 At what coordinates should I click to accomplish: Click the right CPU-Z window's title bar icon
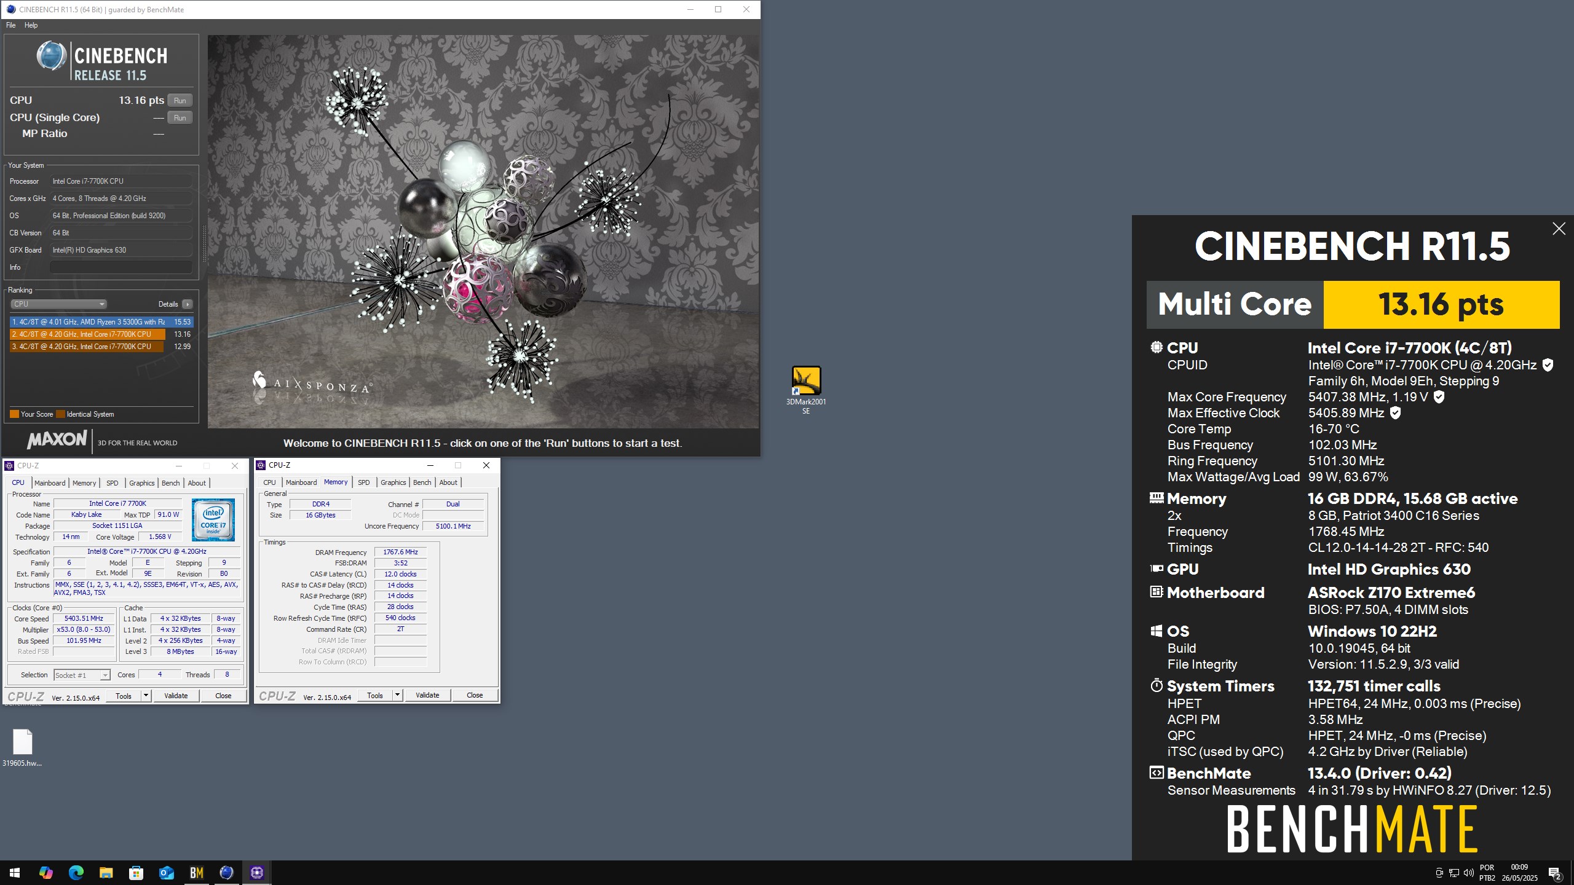coord(261,465)
